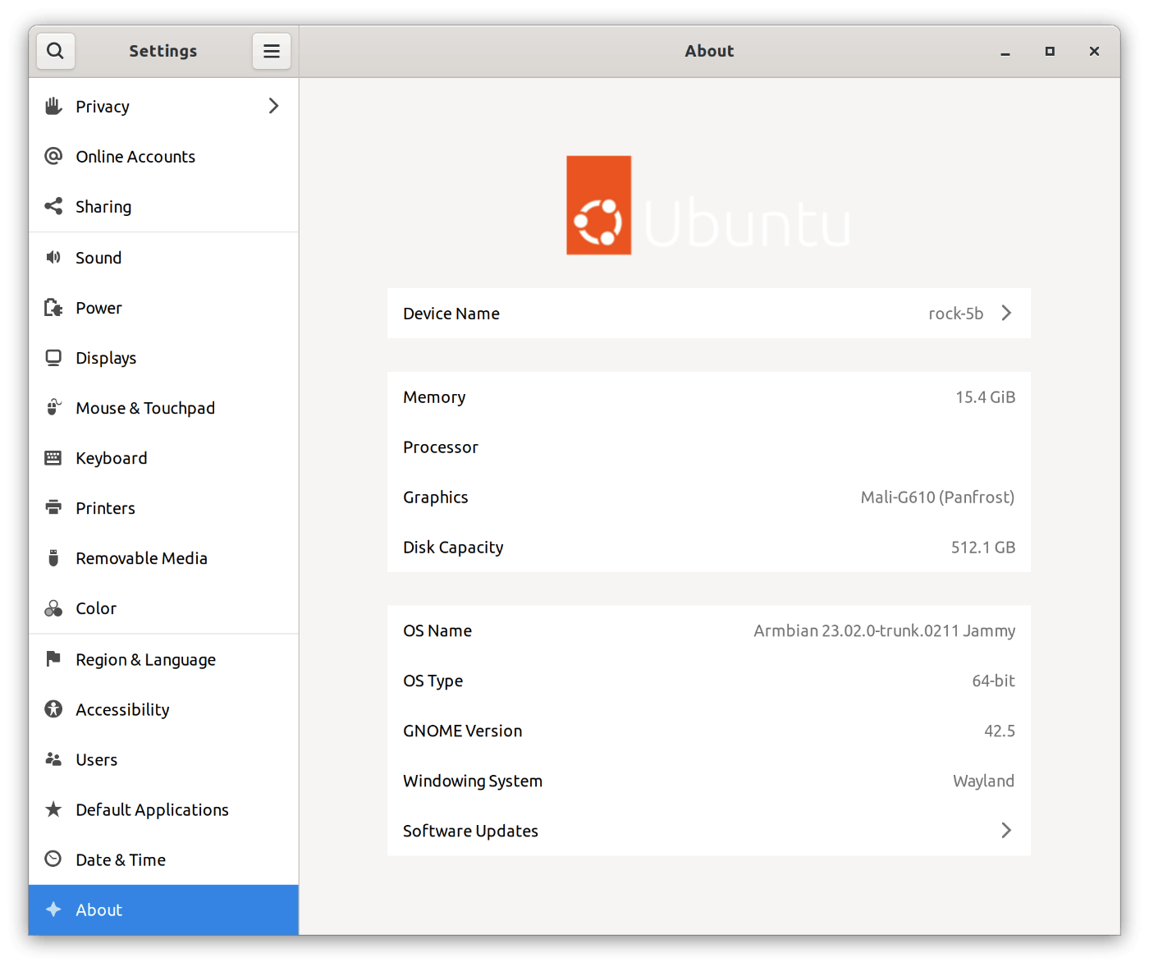
Task: Click the Graphics row label
Action: coord(435,497)
